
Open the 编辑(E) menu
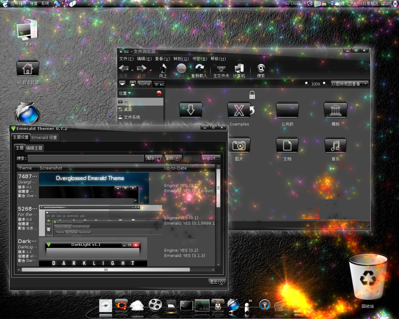(x=144, y=59)
